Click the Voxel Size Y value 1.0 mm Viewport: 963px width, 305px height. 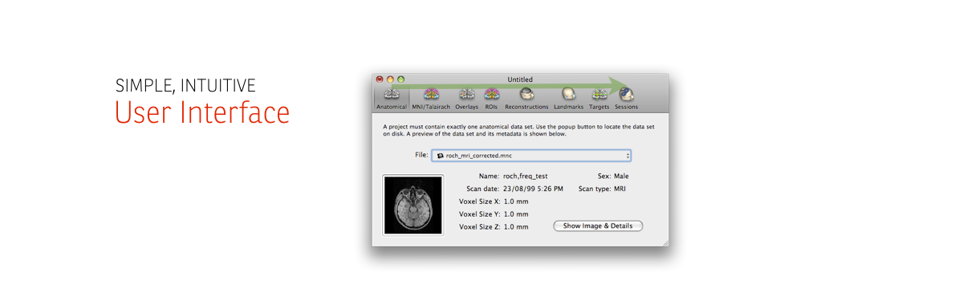click(x=516, y=213)
